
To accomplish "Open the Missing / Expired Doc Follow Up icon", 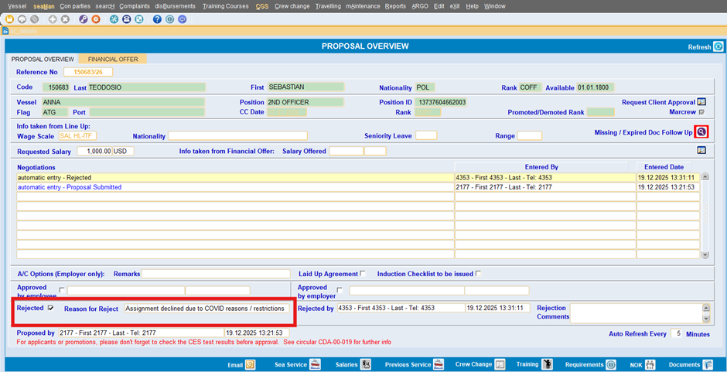I will 701,132.
